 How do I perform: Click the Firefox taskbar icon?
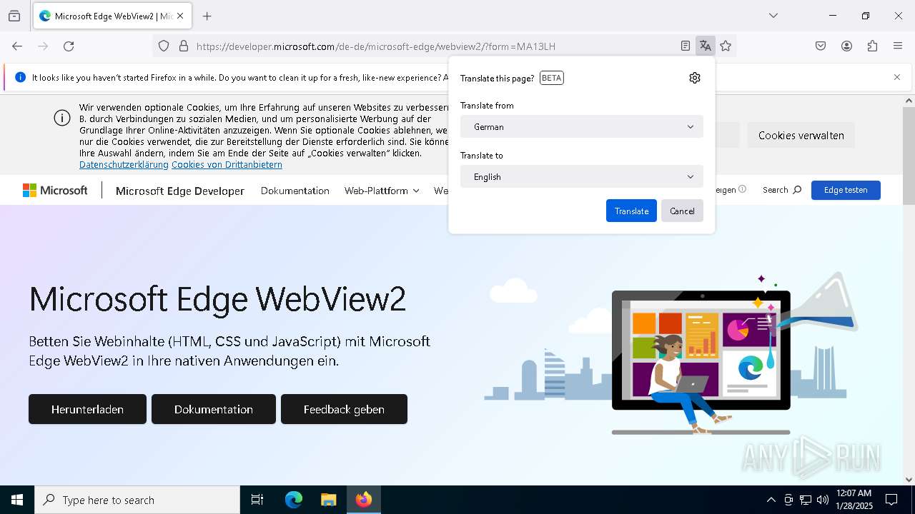click(x=364, y=500)
